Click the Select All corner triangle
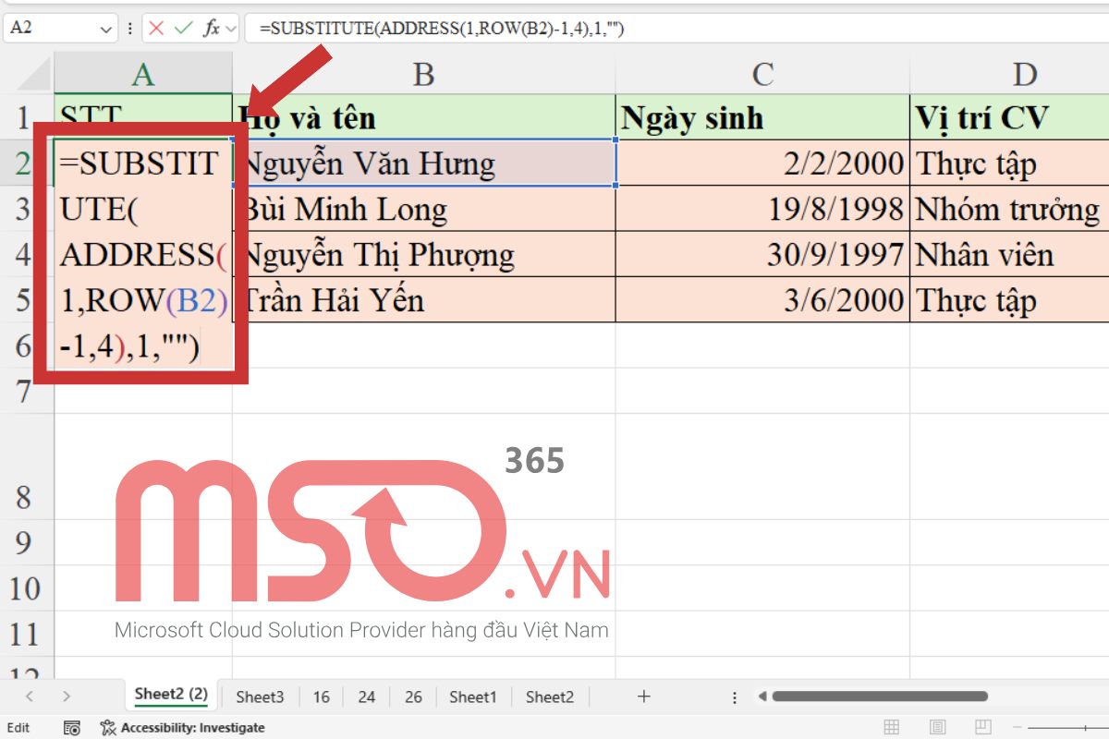The width and height of the screenshot is (1109, 739). (x=33, y=75)
